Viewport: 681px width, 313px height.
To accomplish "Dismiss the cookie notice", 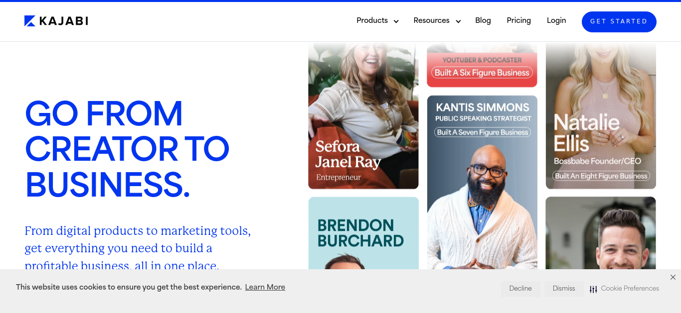I will click(564, 289).
